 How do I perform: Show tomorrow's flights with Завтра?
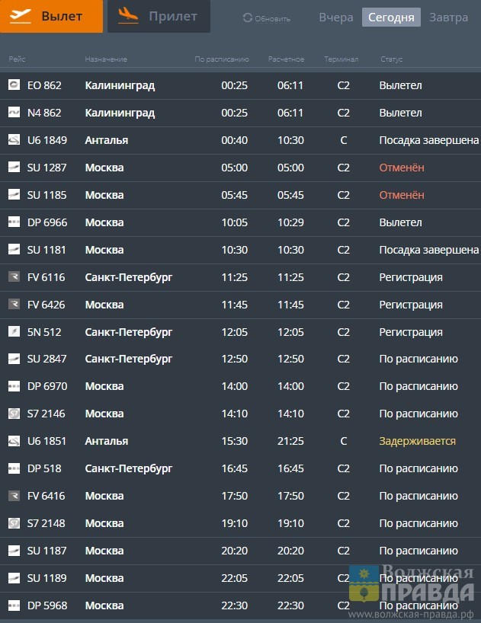pyautogui.click(x=448, y=18)
